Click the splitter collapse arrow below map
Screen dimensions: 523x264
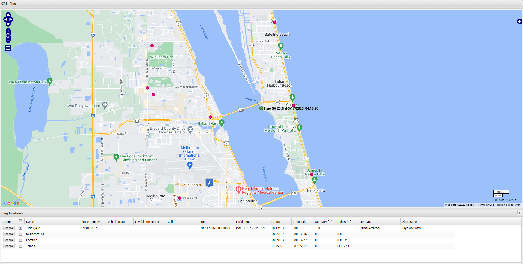coord(261,209)
